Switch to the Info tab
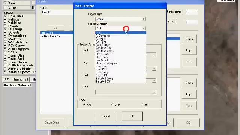Viewport: 240px width, 135px height. pyautogui.click(x=7, y=79)
